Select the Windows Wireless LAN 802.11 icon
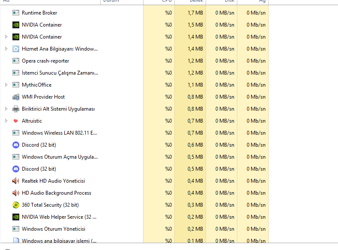 [16, 133]
